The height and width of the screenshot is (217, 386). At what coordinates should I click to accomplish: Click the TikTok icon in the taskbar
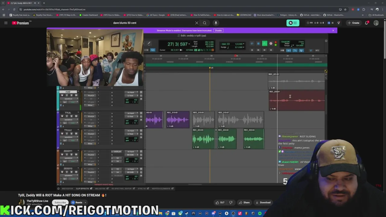pos(240,213)
